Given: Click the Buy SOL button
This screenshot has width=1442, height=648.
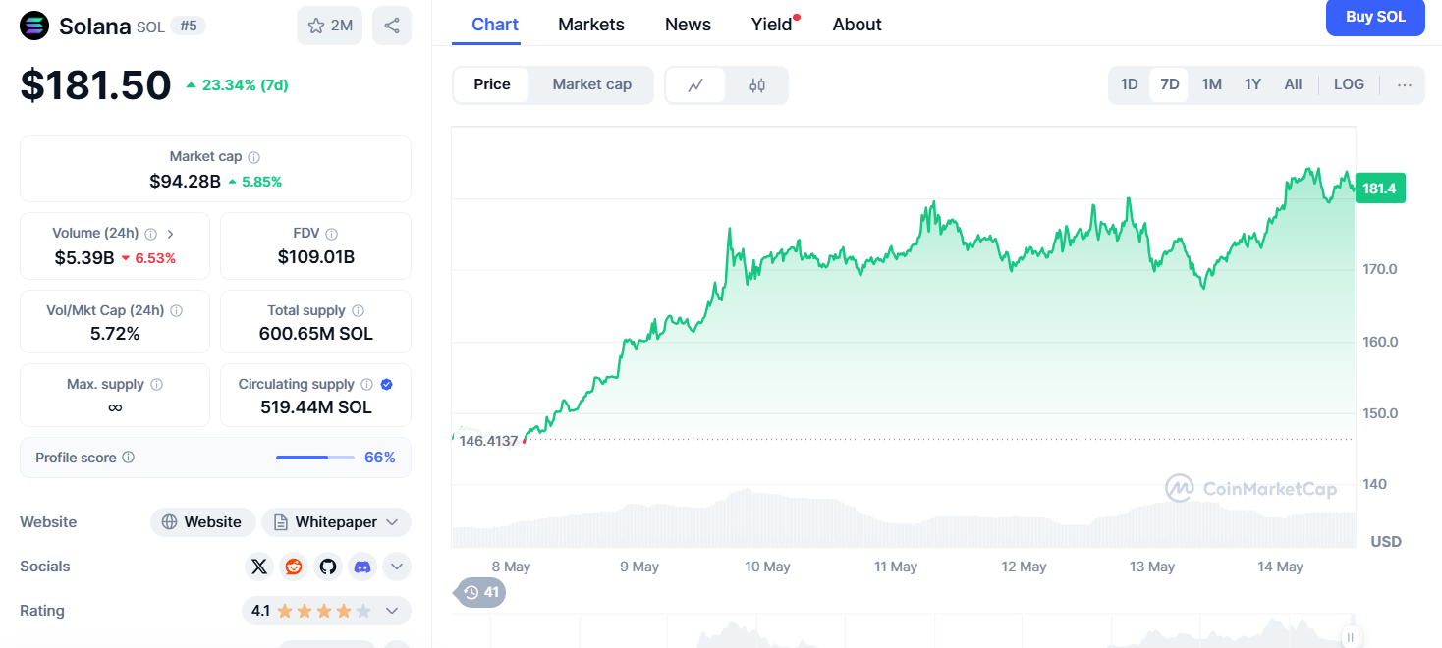Looking at the screenshot, I should (1374, 17).
